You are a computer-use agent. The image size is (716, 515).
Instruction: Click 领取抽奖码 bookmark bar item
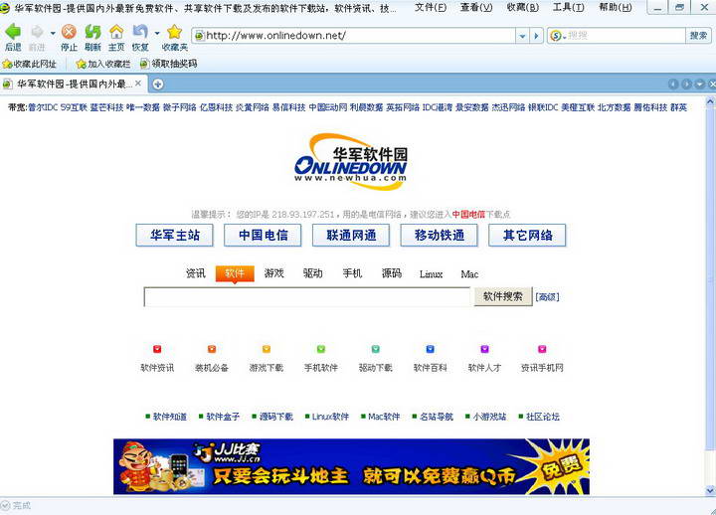pos(168,64)
